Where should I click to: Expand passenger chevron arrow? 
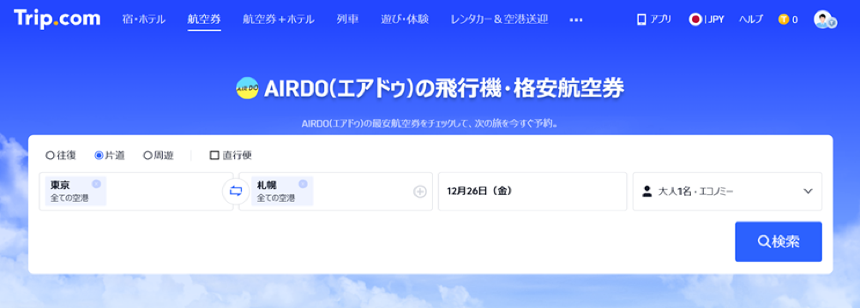pyautogui.click(x=808, y=192)
